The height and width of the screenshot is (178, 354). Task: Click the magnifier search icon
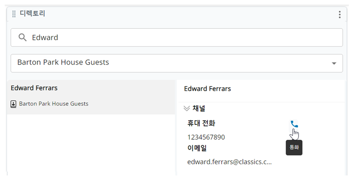22,37
